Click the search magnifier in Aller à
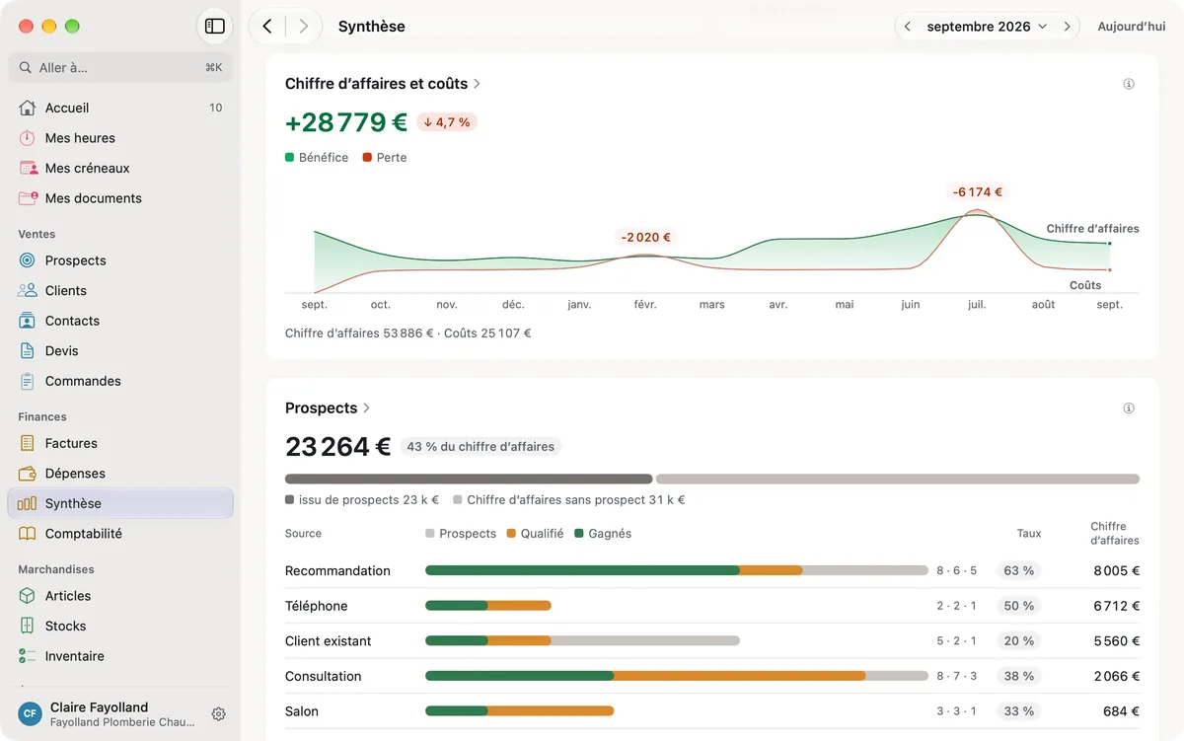Viewport: 1184px width, 741px height. pyautogui.click(x=26, y=68)
